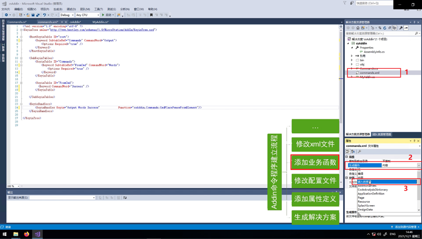
Task: Select the Alphabetical sort icon in Properties
Action: pyautogui.click(x=353, y=151)
